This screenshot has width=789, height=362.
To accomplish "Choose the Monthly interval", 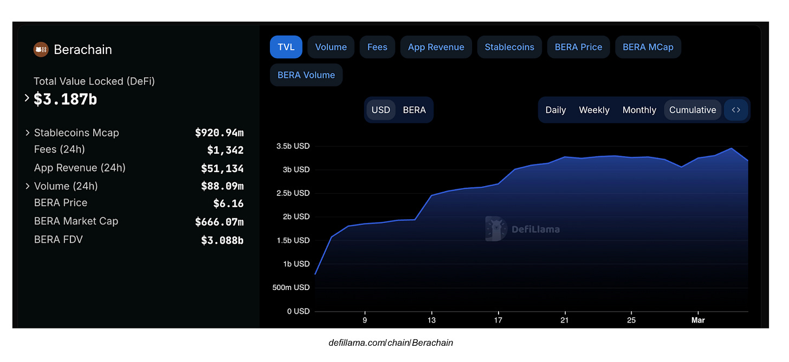I will coord(639,110).
